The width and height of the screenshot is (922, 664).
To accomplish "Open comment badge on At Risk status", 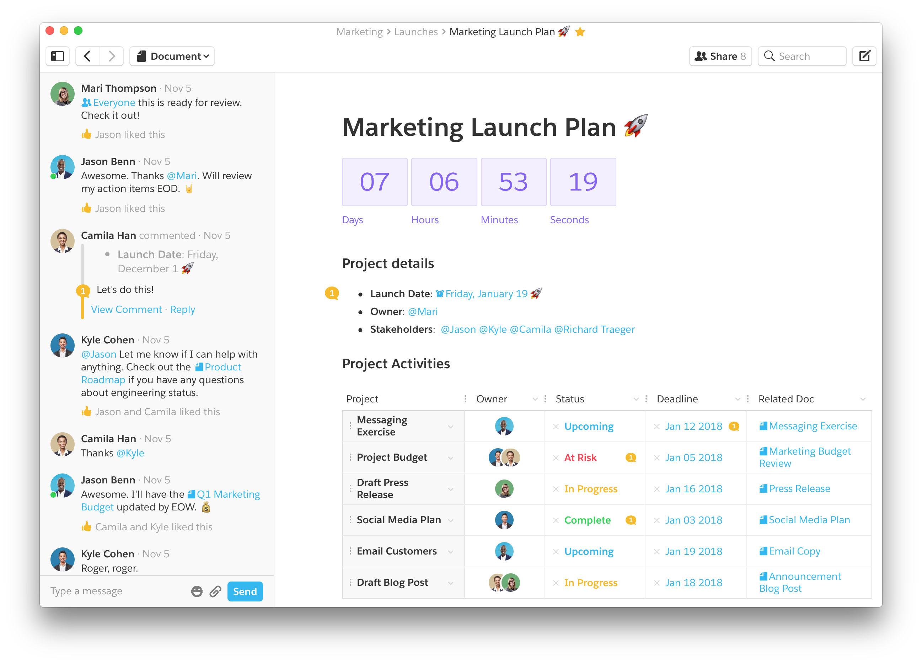I will point(631,457).
